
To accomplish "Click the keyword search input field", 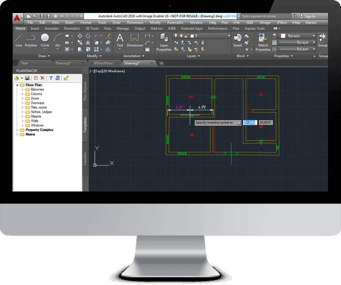I will point(265,16).
